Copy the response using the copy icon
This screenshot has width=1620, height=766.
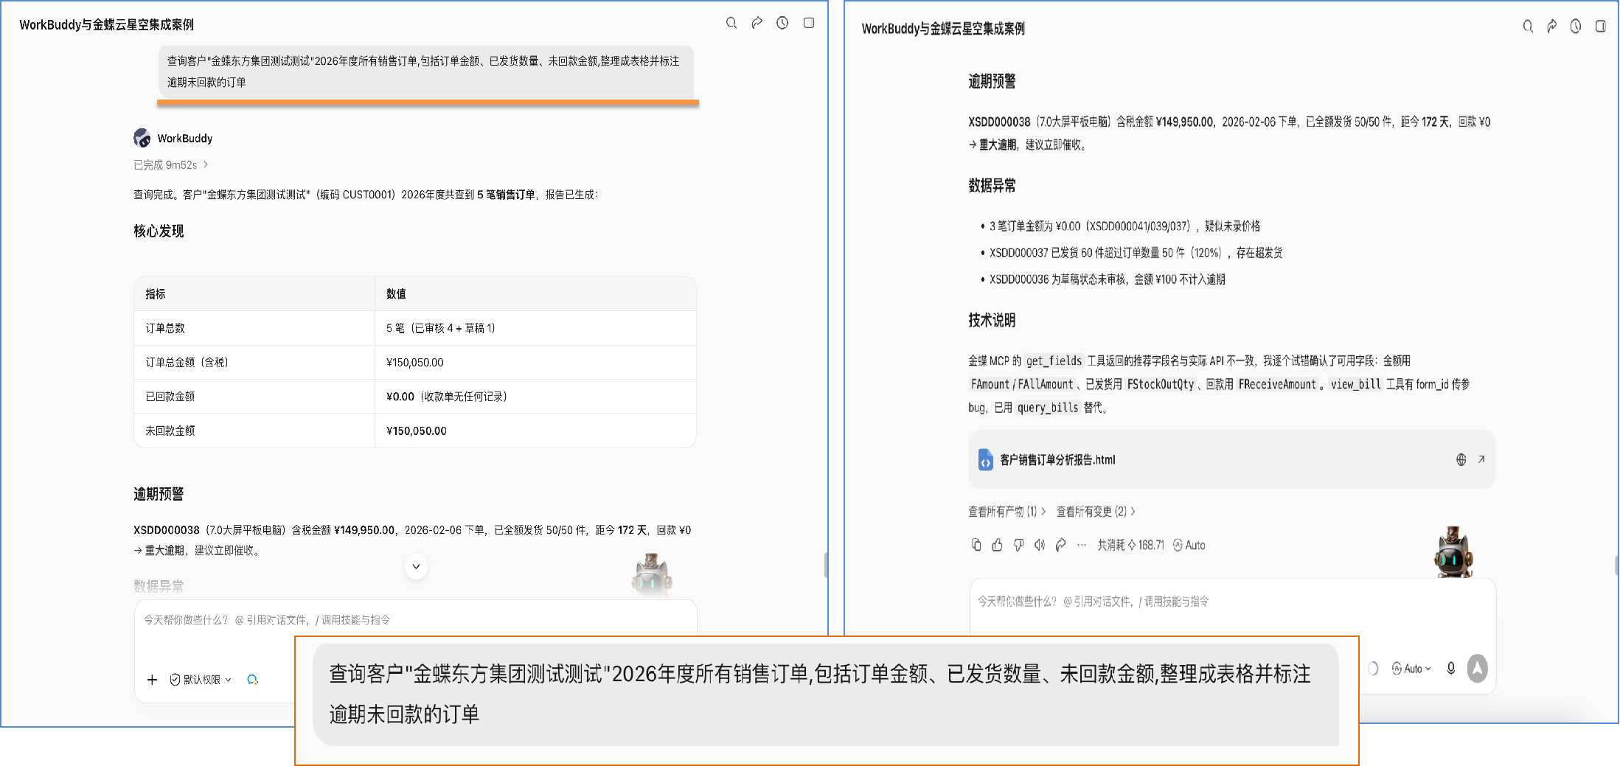(976, 545)
